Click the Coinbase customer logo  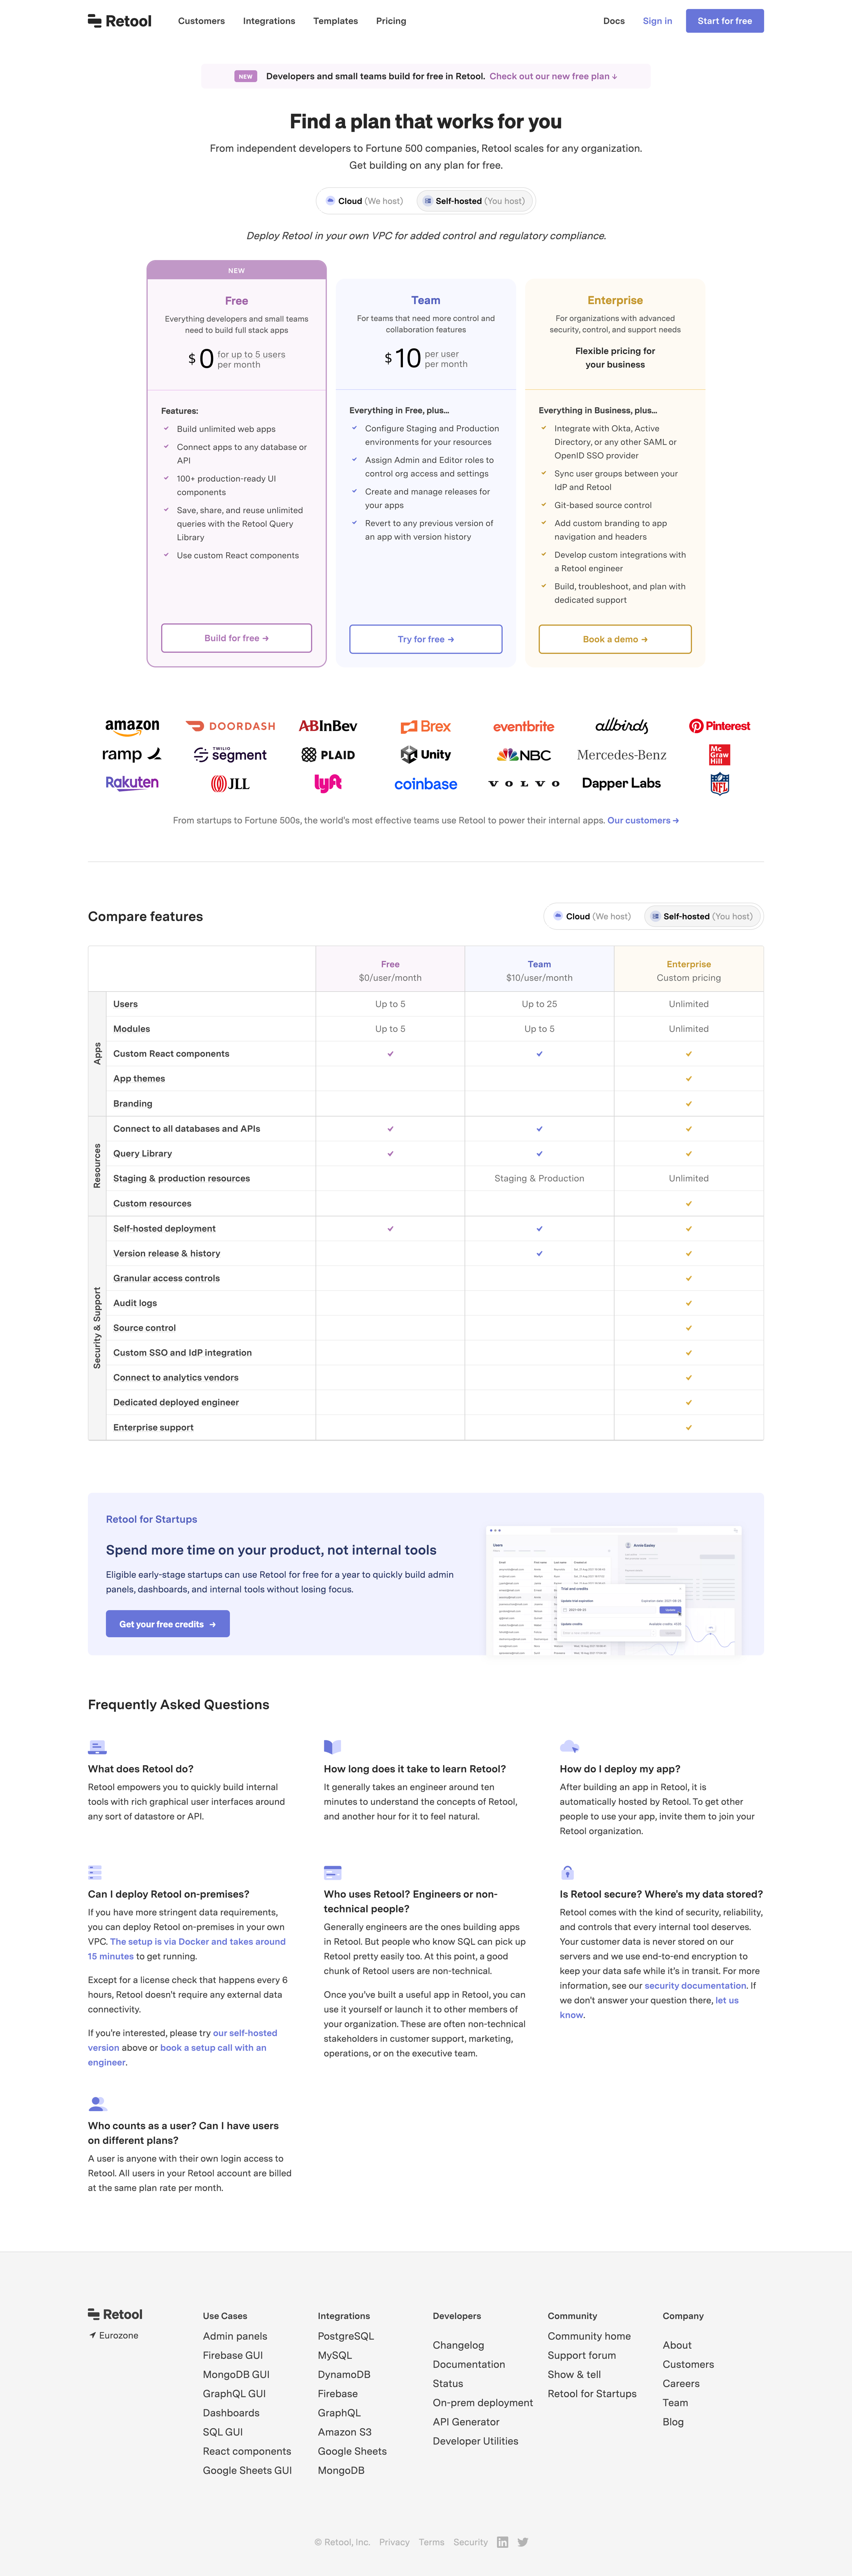click(426, 784)
